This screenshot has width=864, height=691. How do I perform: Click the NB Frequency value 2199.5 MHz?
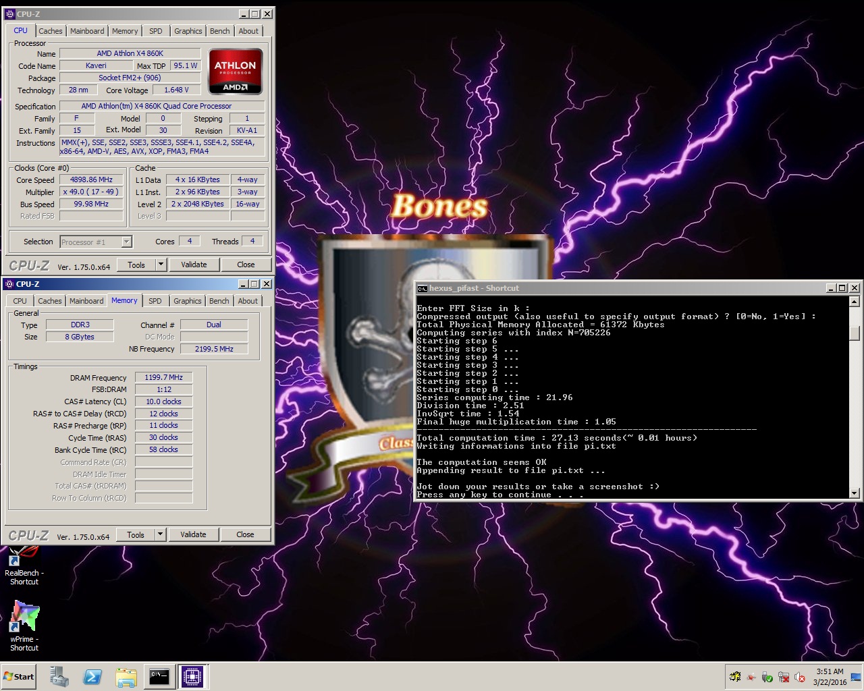coord(214,349)
